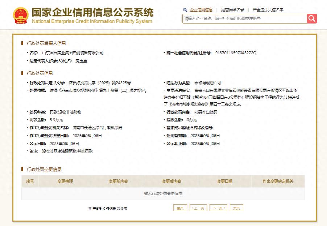Click publicity deadline date 2028年06月06日
The height and width of the screenshot is (226, 327).
point(205,144)
